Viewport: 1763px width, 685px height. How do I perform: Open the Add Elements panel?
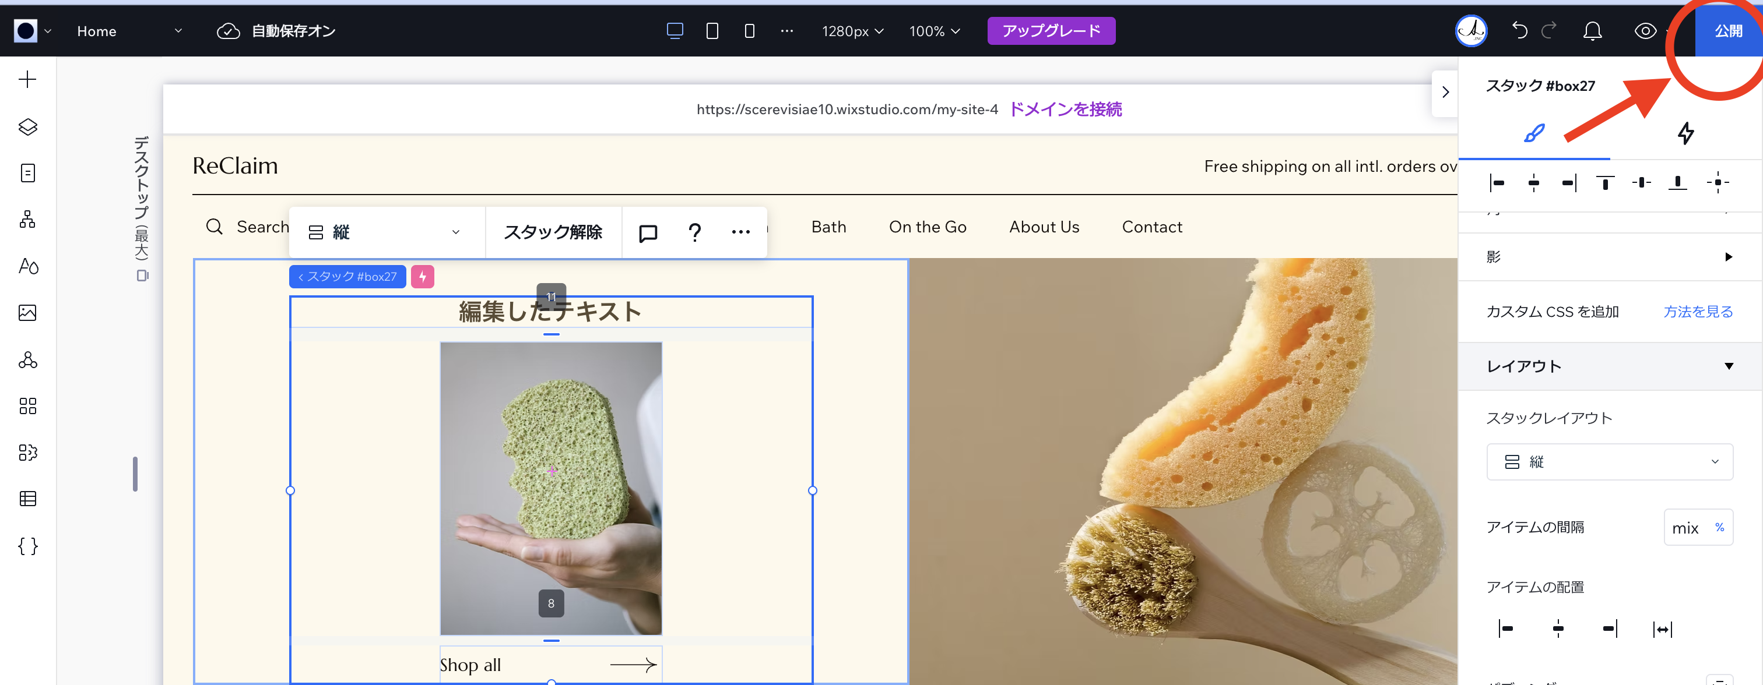click(27, 79)
